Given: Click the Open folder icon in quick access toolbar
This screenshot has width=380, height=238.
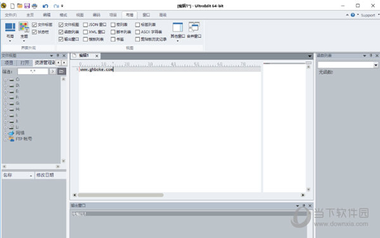Looking at the screenshot, I should click(x=20, y=6).
